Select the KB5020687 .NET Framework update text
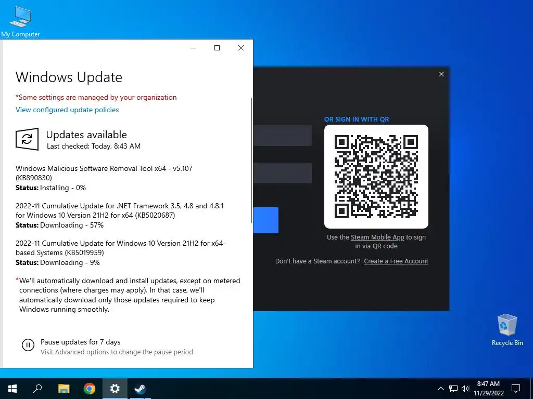Screen dimensions: 533x399 pyautogui.click(x=120, y=210)
